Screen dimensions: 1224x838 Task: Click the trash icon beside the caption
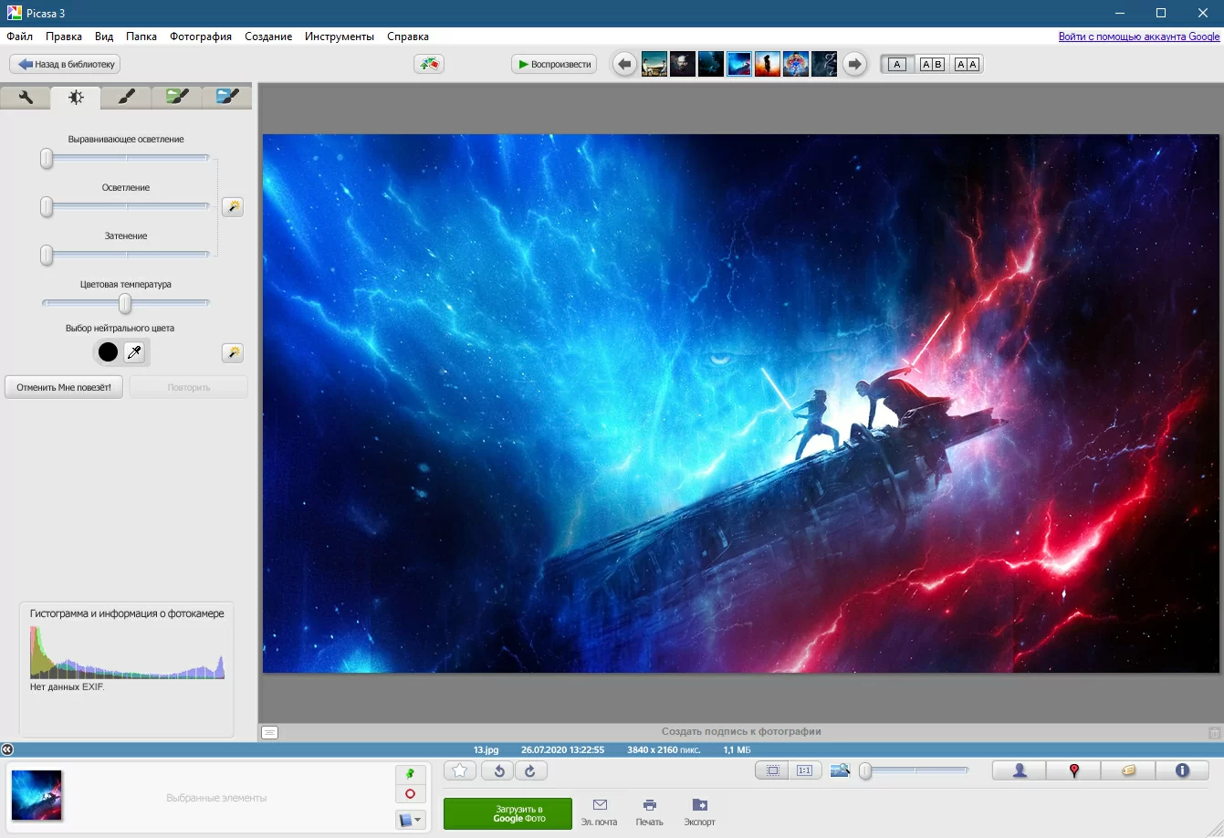[x=1214, y=732]
